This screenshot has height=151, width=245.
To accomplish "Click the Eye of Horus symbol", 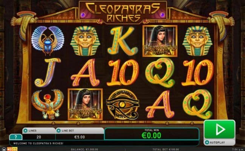I will tap(122, 105).
